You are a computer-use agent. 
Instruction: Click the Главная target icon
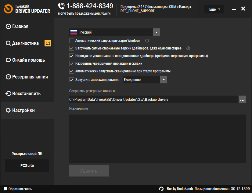[x=8, y=26]
